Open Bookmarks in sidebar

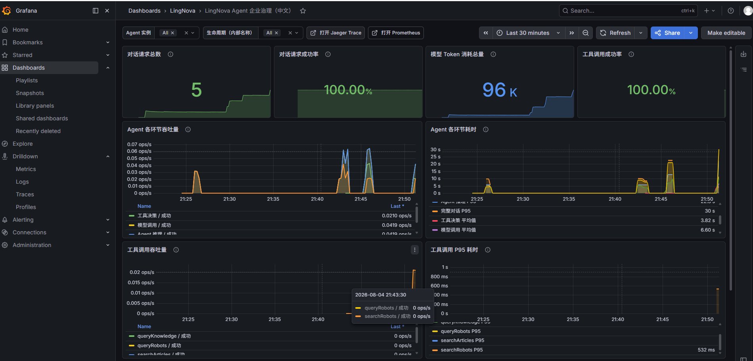pyautogui.click(x=27, y=42)
